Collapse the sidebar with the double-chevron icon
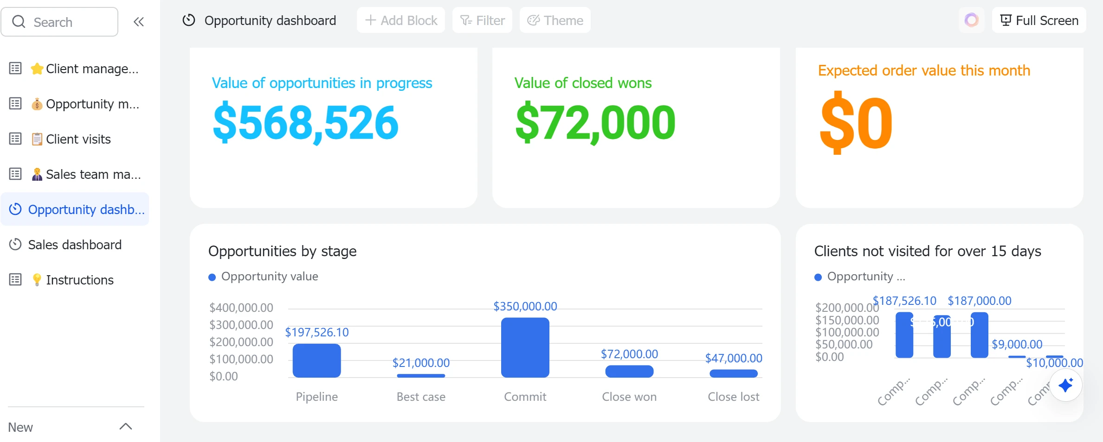This screenshot has height=442, width=1103. click(x=138, y=22)
